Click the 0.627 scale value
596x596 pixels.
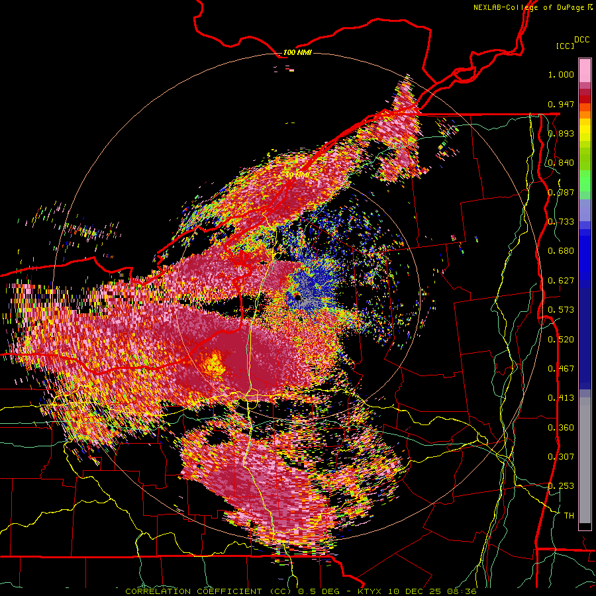click(561, 281)
